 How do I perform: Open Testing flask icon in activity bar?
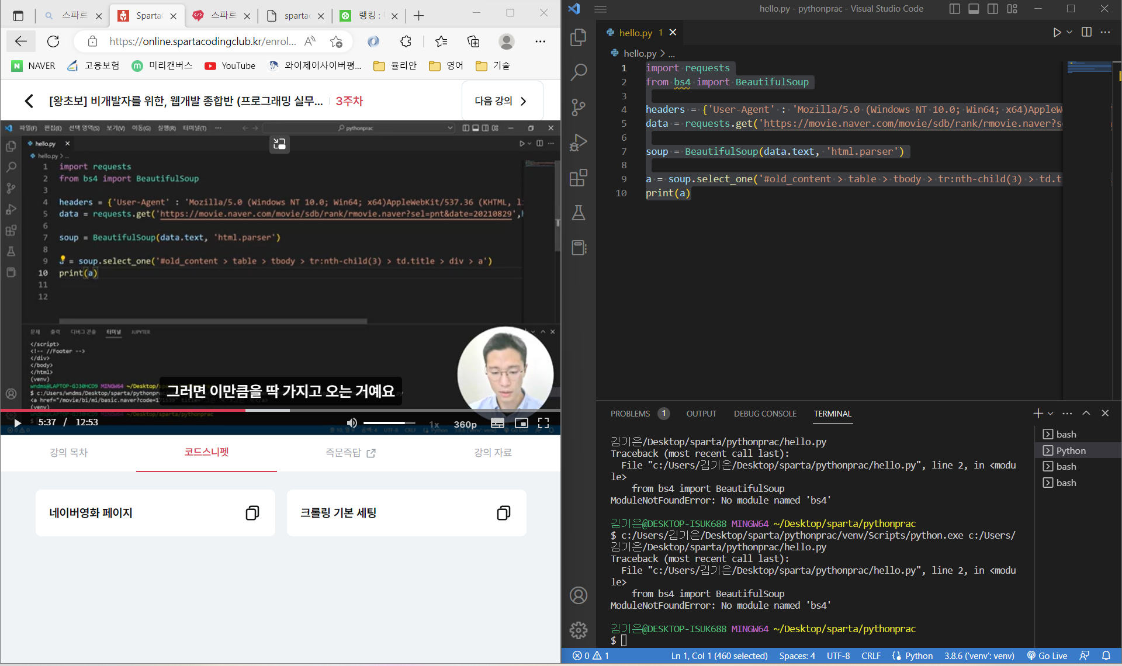pos(579,213)
